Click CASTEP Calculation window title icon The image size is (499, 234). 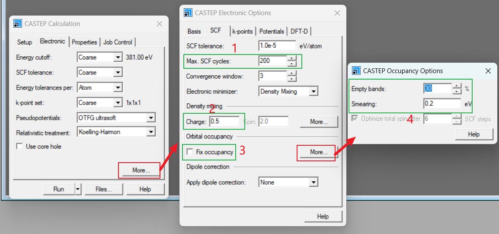coord(18,23)
